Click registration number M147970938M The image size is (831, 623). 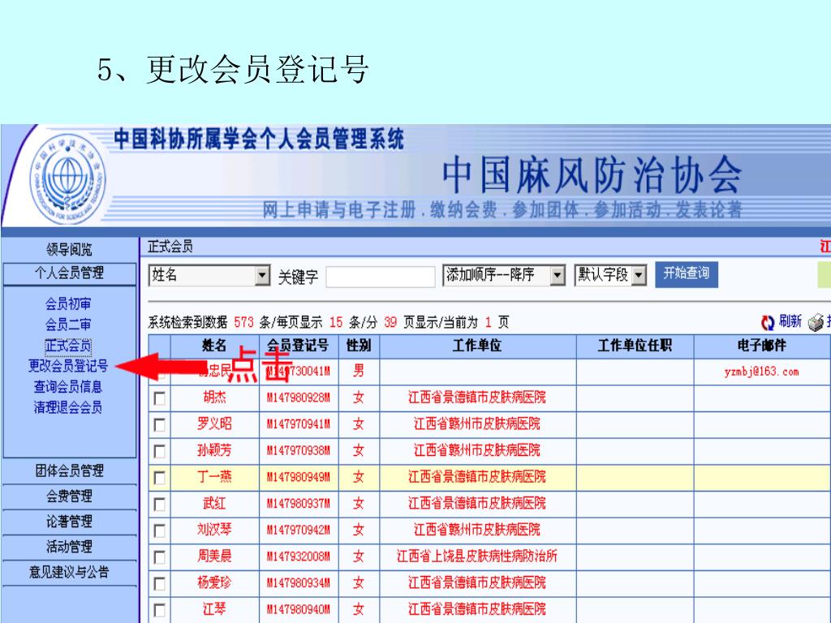pos(299,451)
